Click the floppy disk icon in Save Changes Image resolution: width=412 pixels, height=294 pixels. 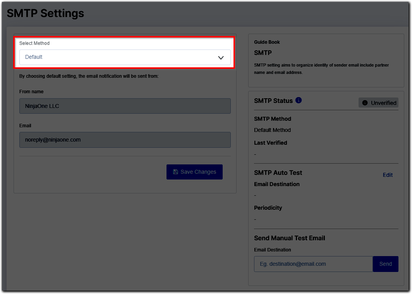[x=175, y=172]
